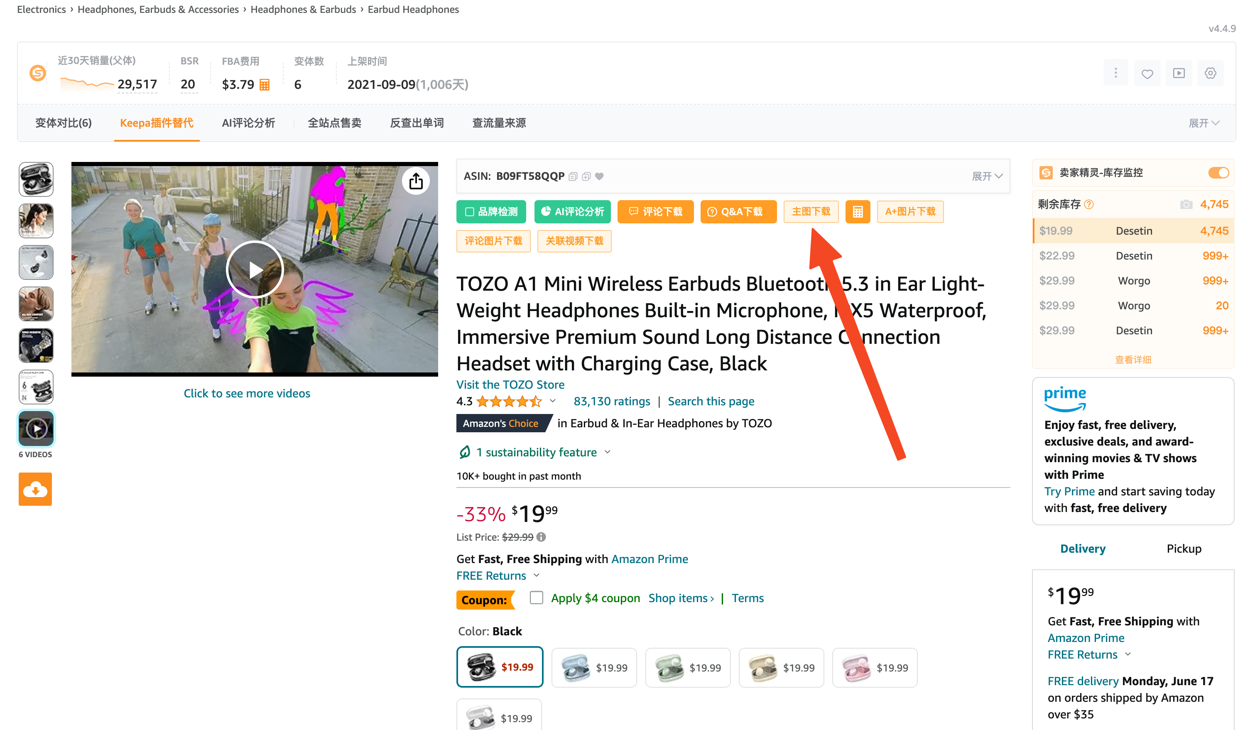1255x730 pixels.
Task: Click the 关联视频下载 button
Action: 574,241
